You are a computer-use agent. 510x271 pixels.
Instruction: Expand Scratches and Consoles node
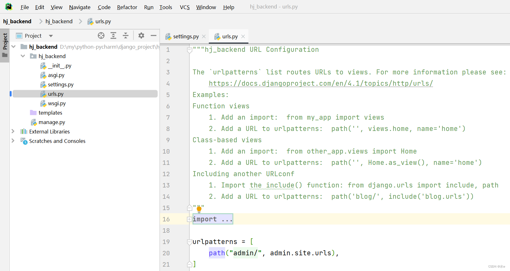[13, 141]
